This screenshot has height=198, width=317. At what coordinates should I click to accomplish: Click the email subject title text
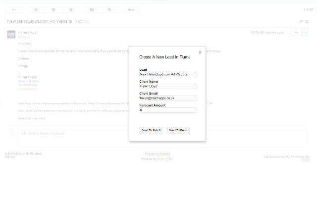pyautogui.click(x=40, y=21)
